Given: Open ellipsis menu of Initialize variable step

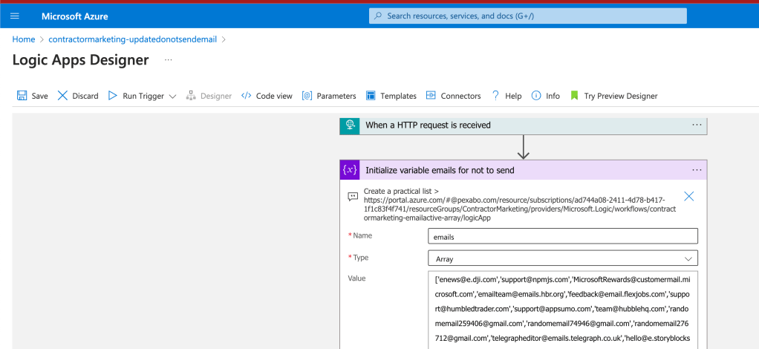Looking at the screenshot, I should click(697, 170).
